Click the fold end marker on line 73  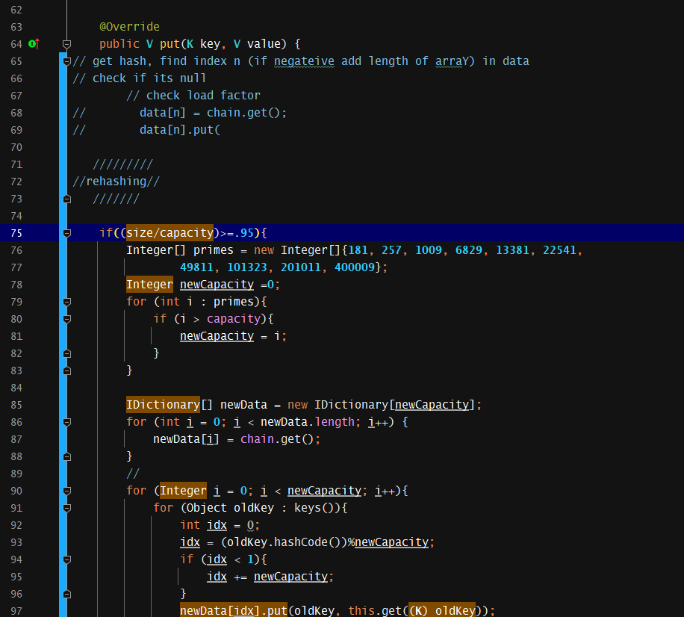(66, 199)
